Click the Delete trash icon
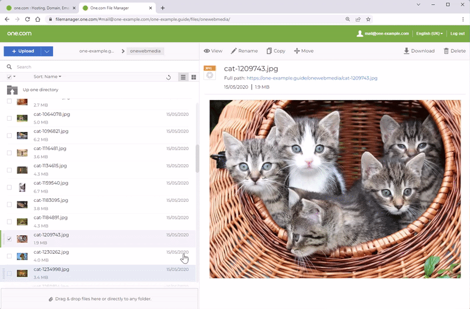 tap(445, 51)
